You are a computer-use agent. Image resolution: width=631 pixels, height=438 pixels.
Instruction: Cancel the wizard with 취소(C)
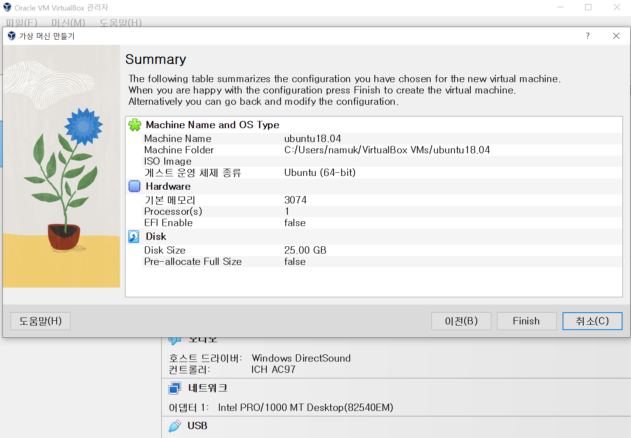pyautogui.click(x=592, y=321)
